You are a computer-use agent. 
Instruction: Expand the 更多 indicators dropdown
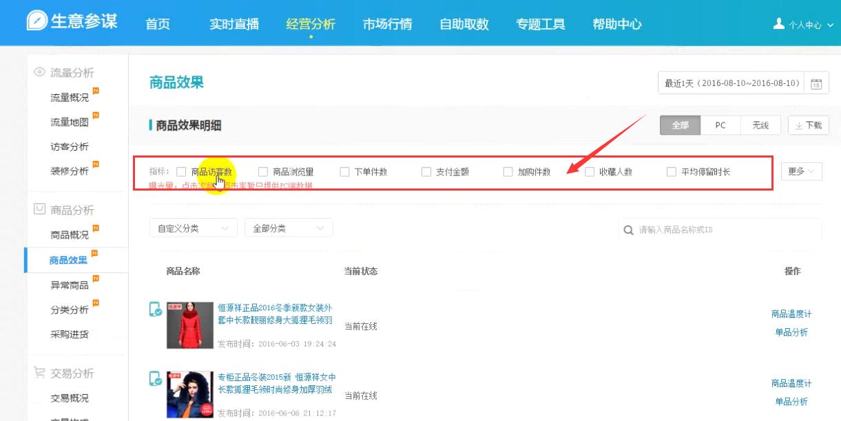[801, 171]
